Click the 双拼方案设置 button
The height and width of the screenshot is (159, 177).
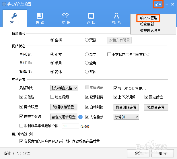tap(120, 40)
